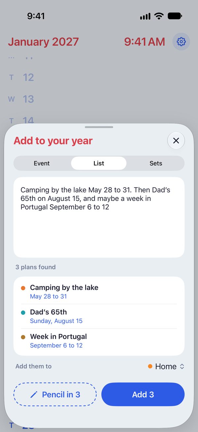
Task: Select the List tab
Action: point(99,163)
